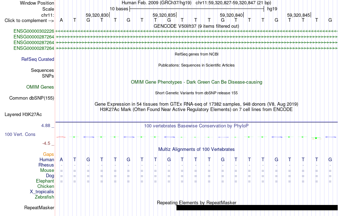Click 'Multiz Alignments of 100 Vertebrates' title
Viewport: 338px width, 216px height.
(x=196, y=149)
